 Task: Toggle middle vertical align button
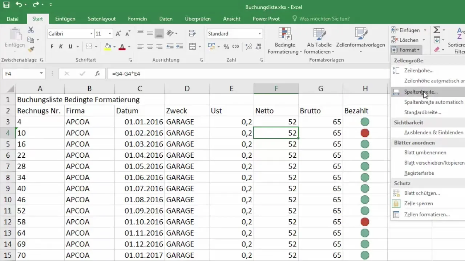pyautogui.click(x=150, y=33)
